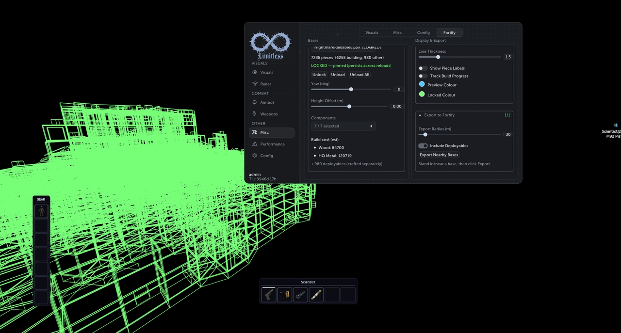Click the character outfit icon in GEAR panel

[41, 211]
